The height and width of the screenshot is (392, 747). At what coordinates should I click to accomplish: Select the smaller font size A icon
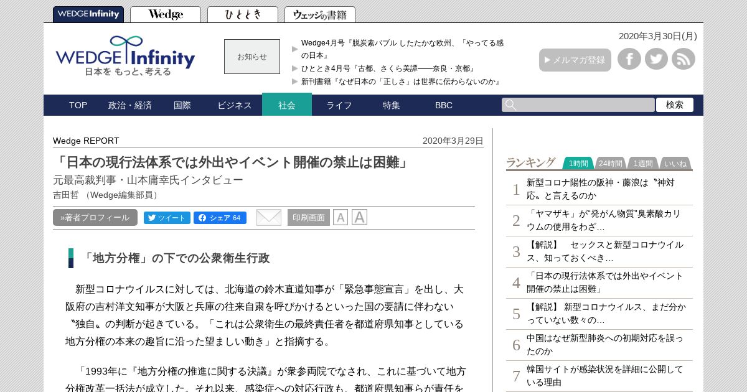[340, 217]
